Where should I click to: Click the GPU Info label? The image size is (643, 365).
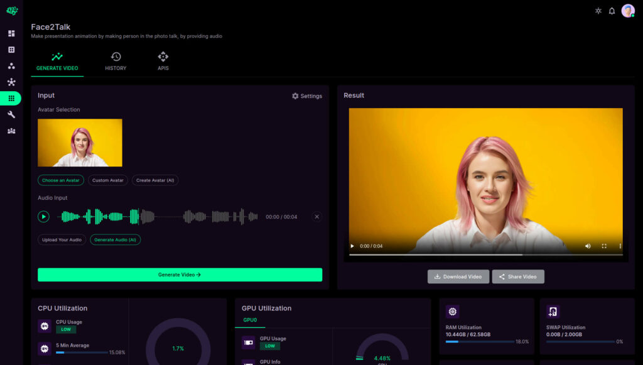[x=270, y=362]
